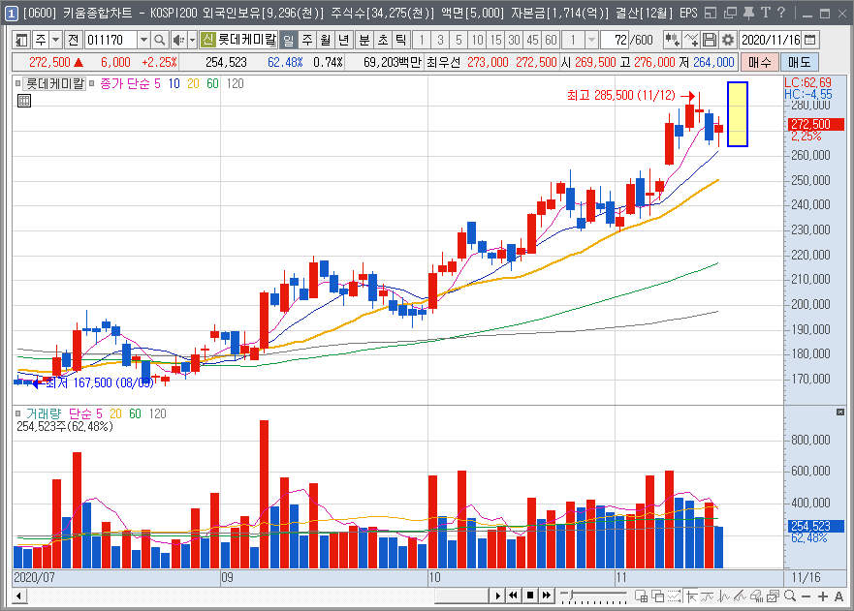This screenshot has height=611, width=854.
Task: Select 분 minute chart period
Action: pyautogui.click(x=364, y=40)
